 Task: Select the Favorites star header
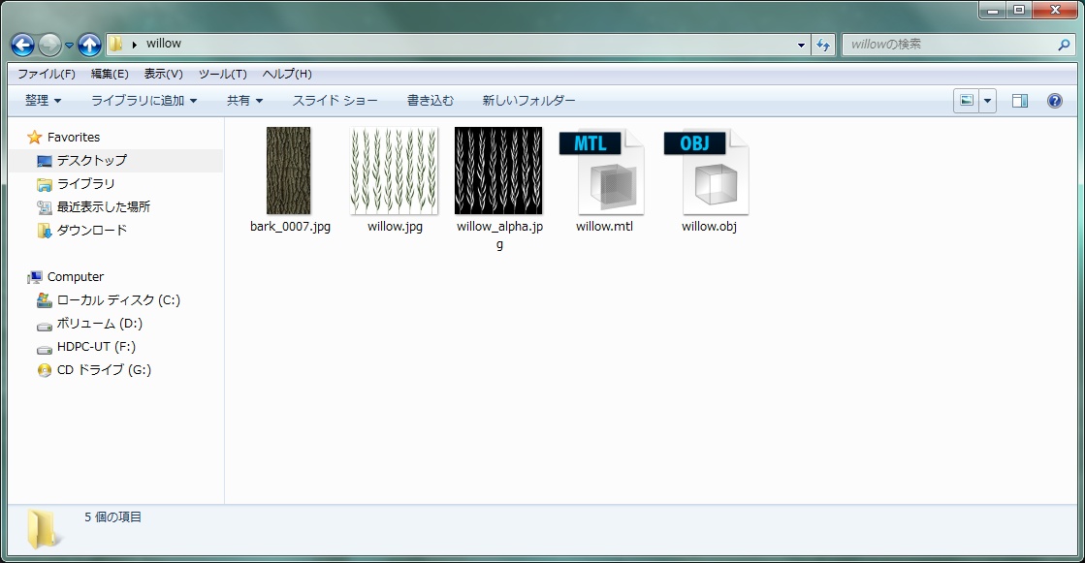tap(64, 137)
